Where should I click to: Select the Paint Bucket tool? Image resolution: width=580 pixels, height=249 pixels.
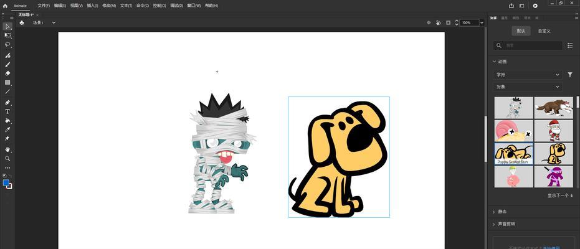point(7,120)
